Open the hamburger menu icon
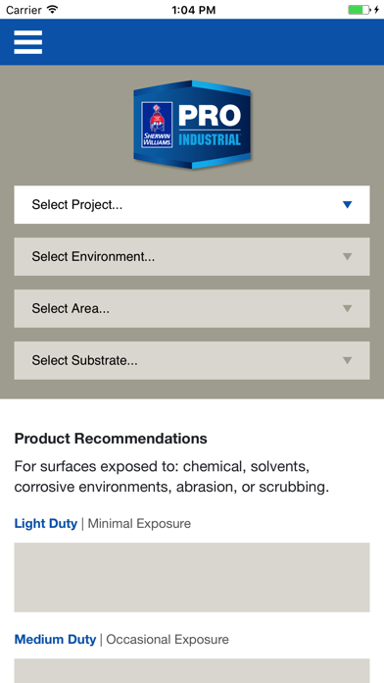 (27, 42)
